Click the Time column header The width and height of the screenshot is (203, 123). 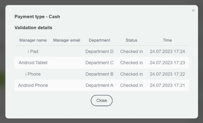point(167,40)
